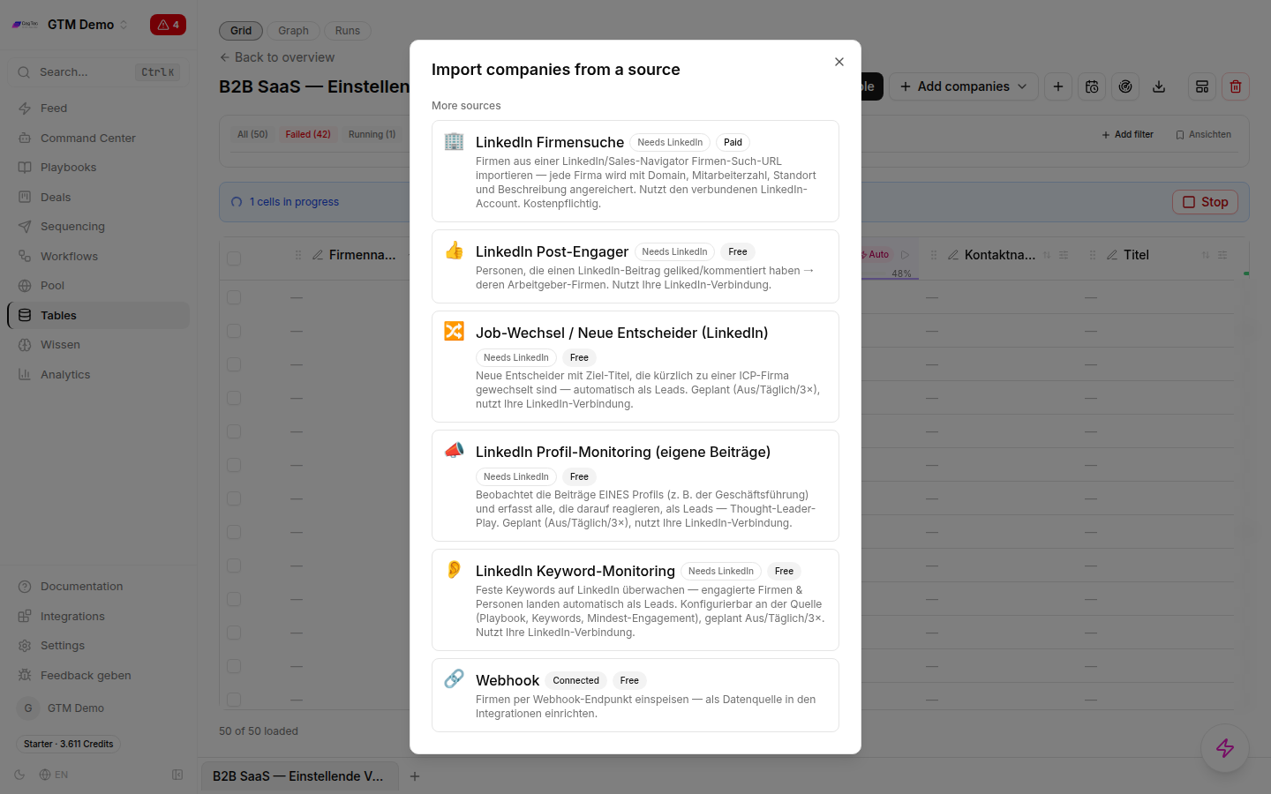Select LinkedIn Firmensuche source
The width and height of the screenshot is (1271, 794).
coord(635,171)
